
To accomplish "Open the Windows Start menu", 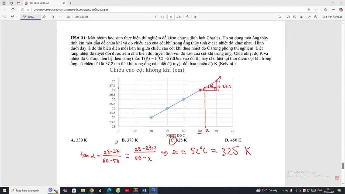I will pos(4,190).
